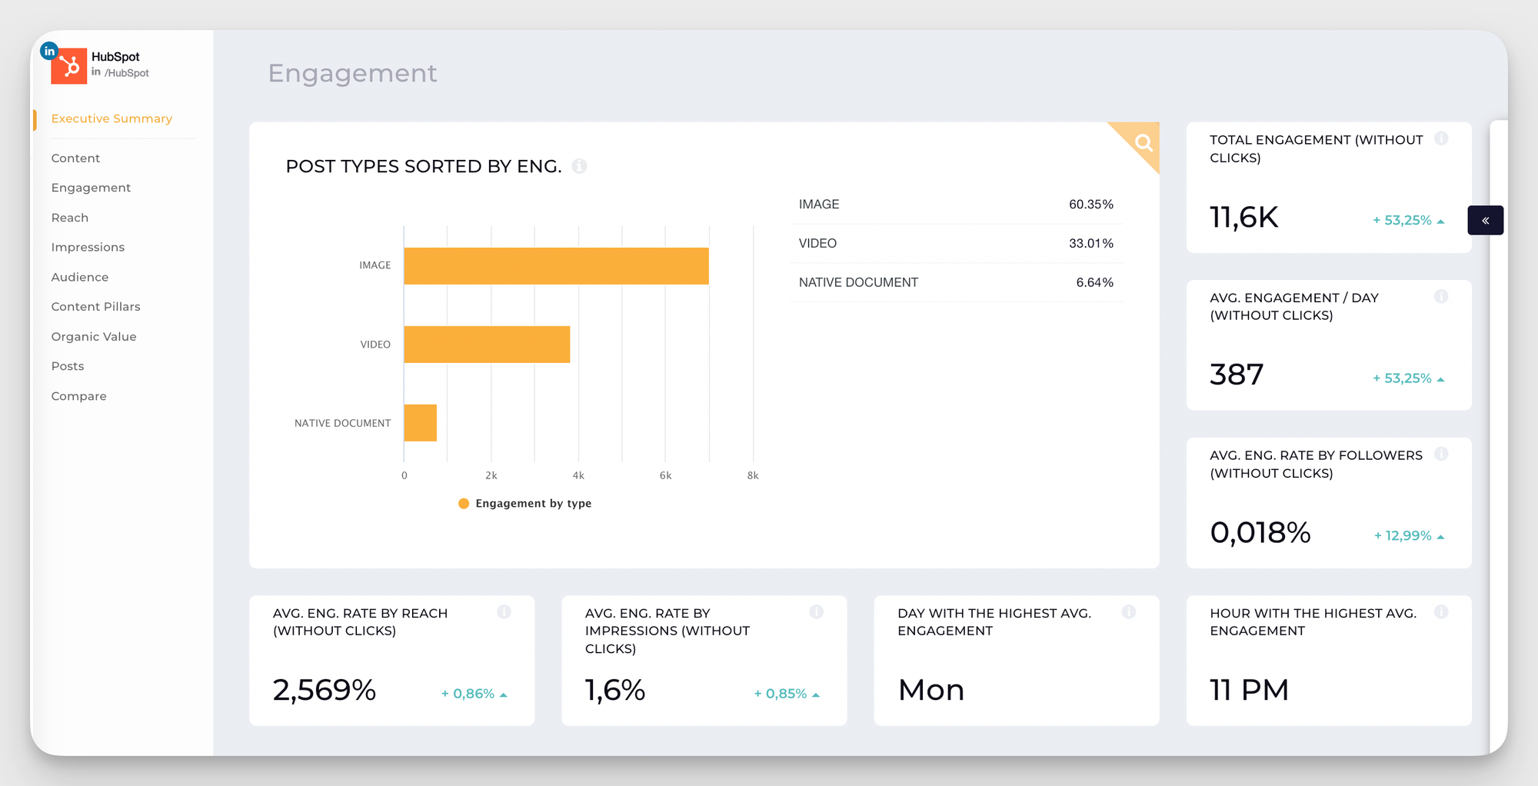Click the info icon on Hour with Highest Avg. Engagement card
This screenshot has width=1538, height=786.
(x=1441, y=612)
